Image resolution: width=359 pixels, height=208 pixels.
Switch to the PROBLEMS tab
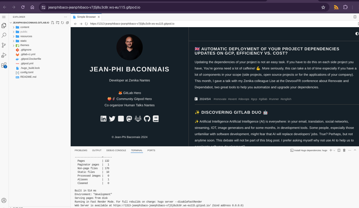[x=81, y=150]
